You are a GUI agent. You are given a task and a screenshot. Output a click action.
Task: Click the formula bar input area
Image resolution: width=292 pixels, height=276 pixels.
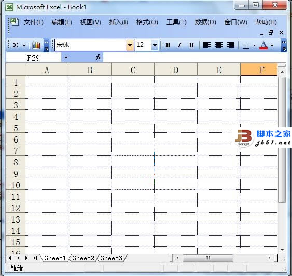194,58
